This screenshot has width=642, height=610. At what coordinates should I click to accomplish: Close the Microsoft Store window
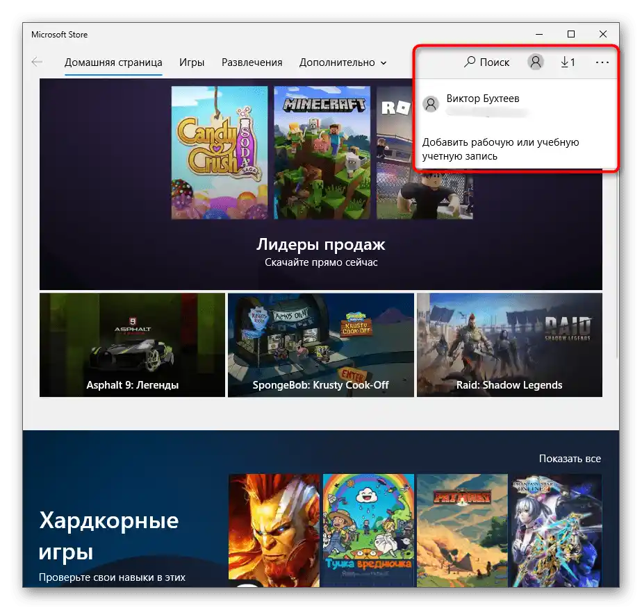tap(602, 34)
